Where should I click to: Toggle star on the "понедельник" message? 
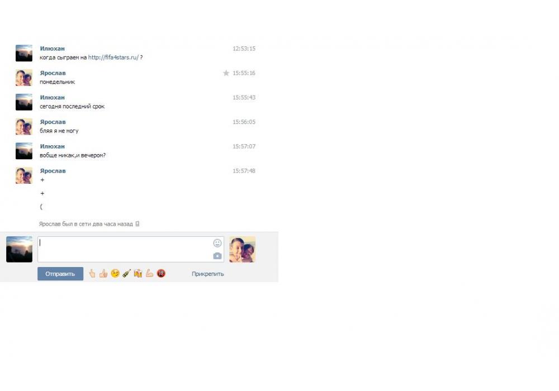coord(226,73)
